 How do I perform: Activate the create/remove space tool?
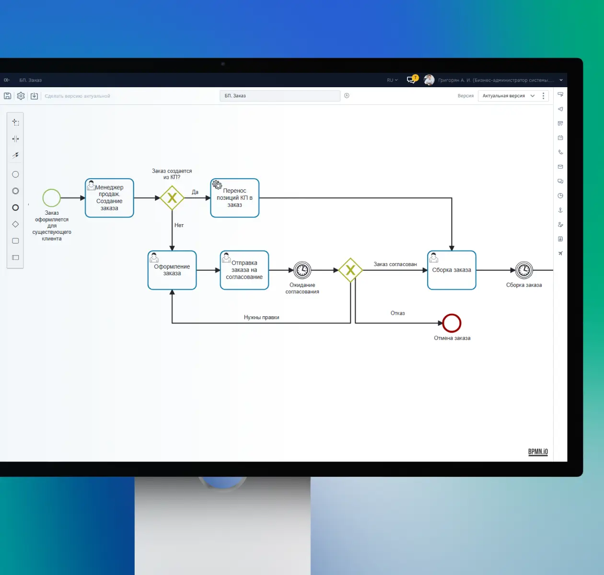pyautogui.click(x=15, y=139)
